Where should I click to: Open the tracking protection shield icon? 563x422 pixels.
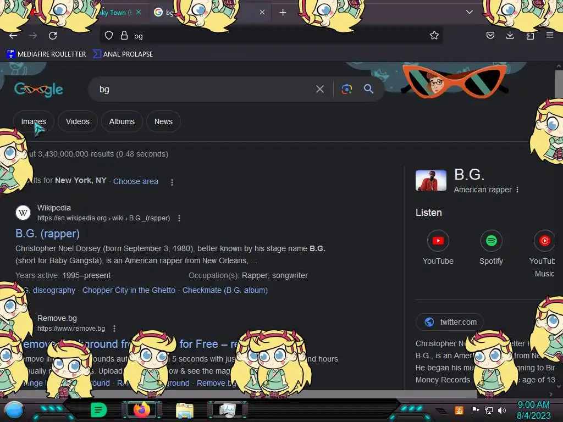click(x=109, y=35)
